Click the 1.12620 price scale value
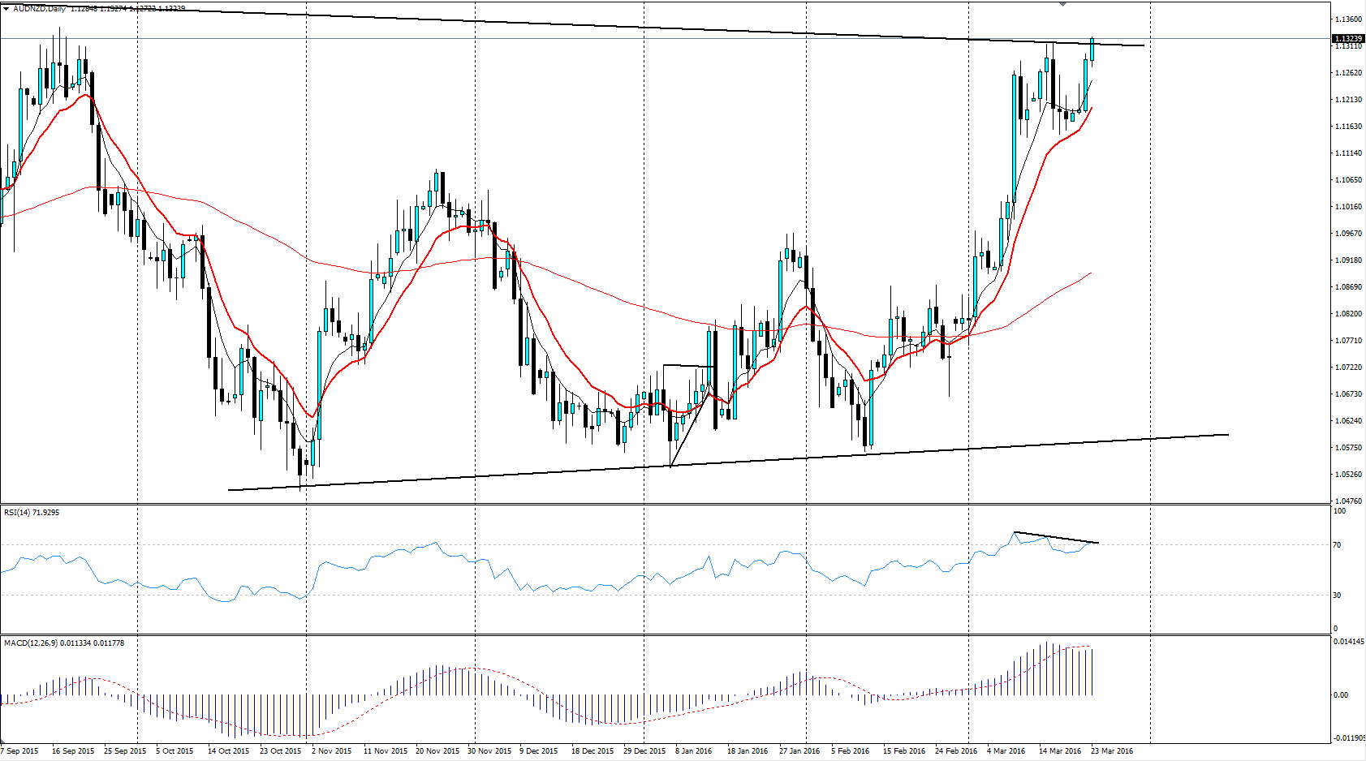Image resolution: width=1366 pixels, height=761 pixels. pos(1348,73)
